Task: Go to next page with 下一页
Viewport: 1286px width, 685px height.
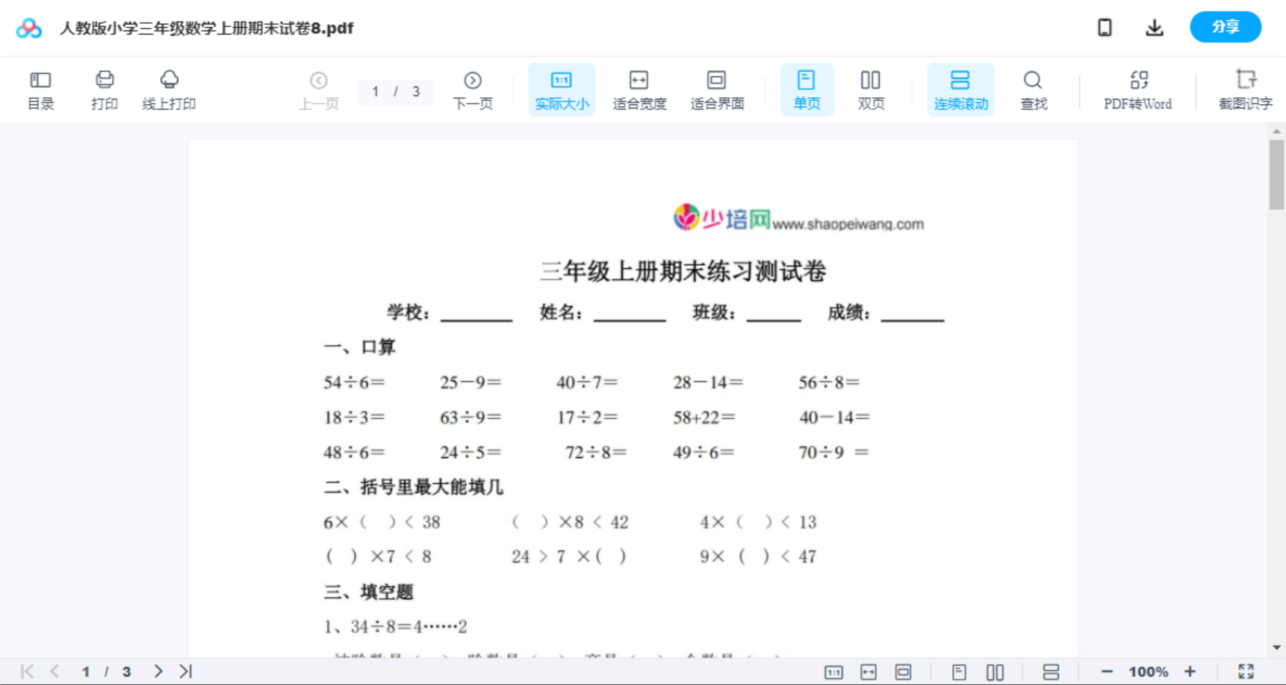Action: pos(473,89)
